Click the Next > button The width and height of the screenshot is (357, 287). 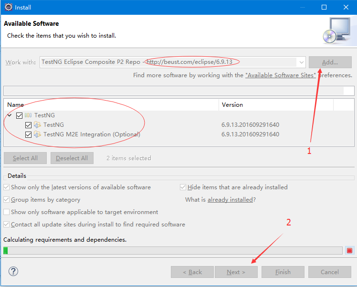pyautogui.click(x=236, y=272)
